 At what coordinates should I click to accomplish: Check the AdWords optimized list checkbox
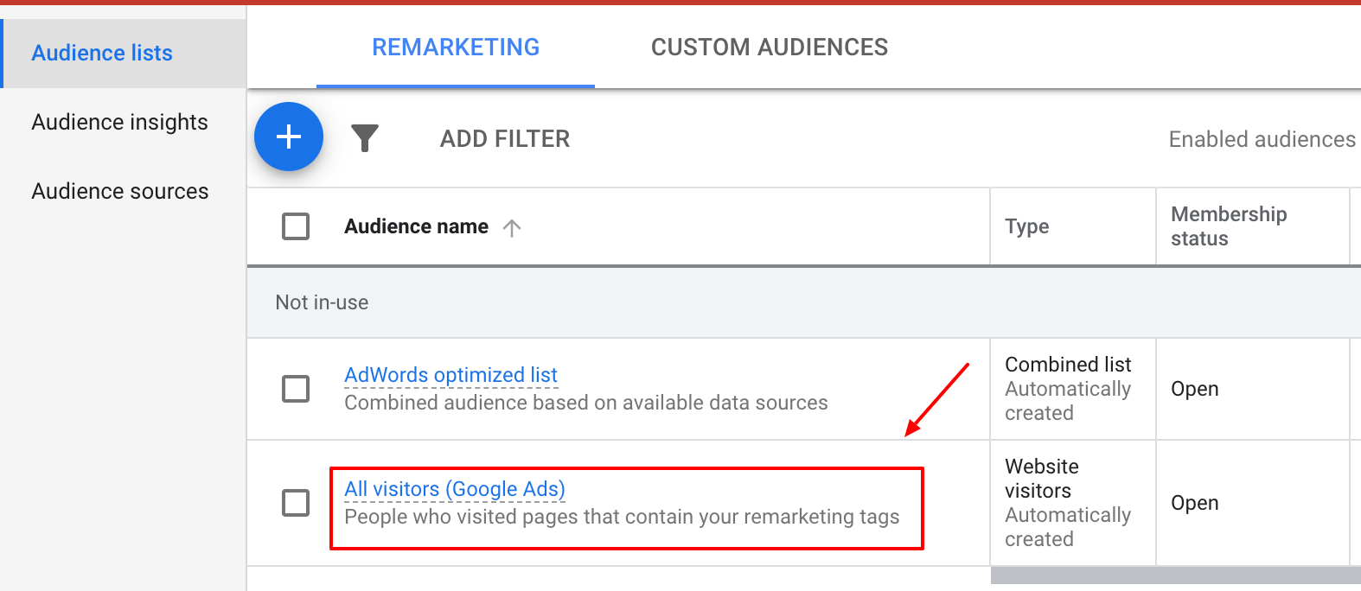click(x=296, y=389)
